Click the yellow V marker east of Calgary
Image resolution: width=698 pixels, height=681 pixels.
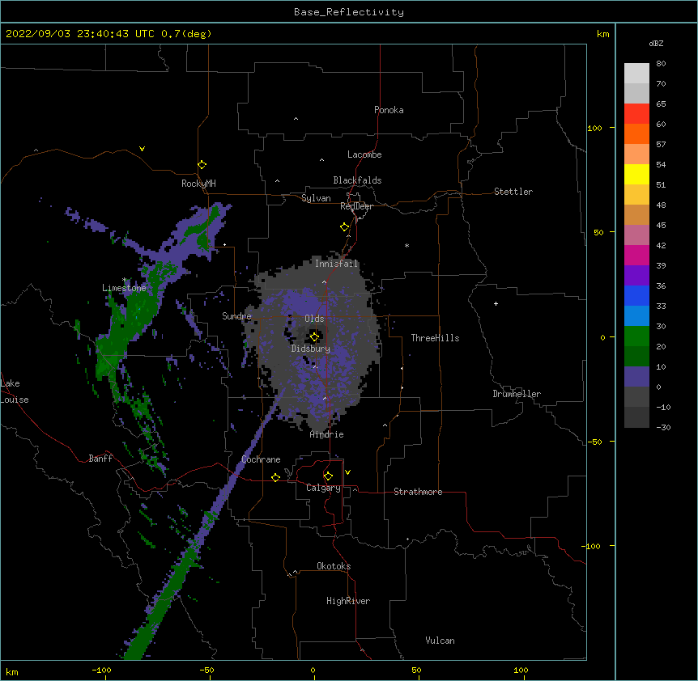(347, 472)
